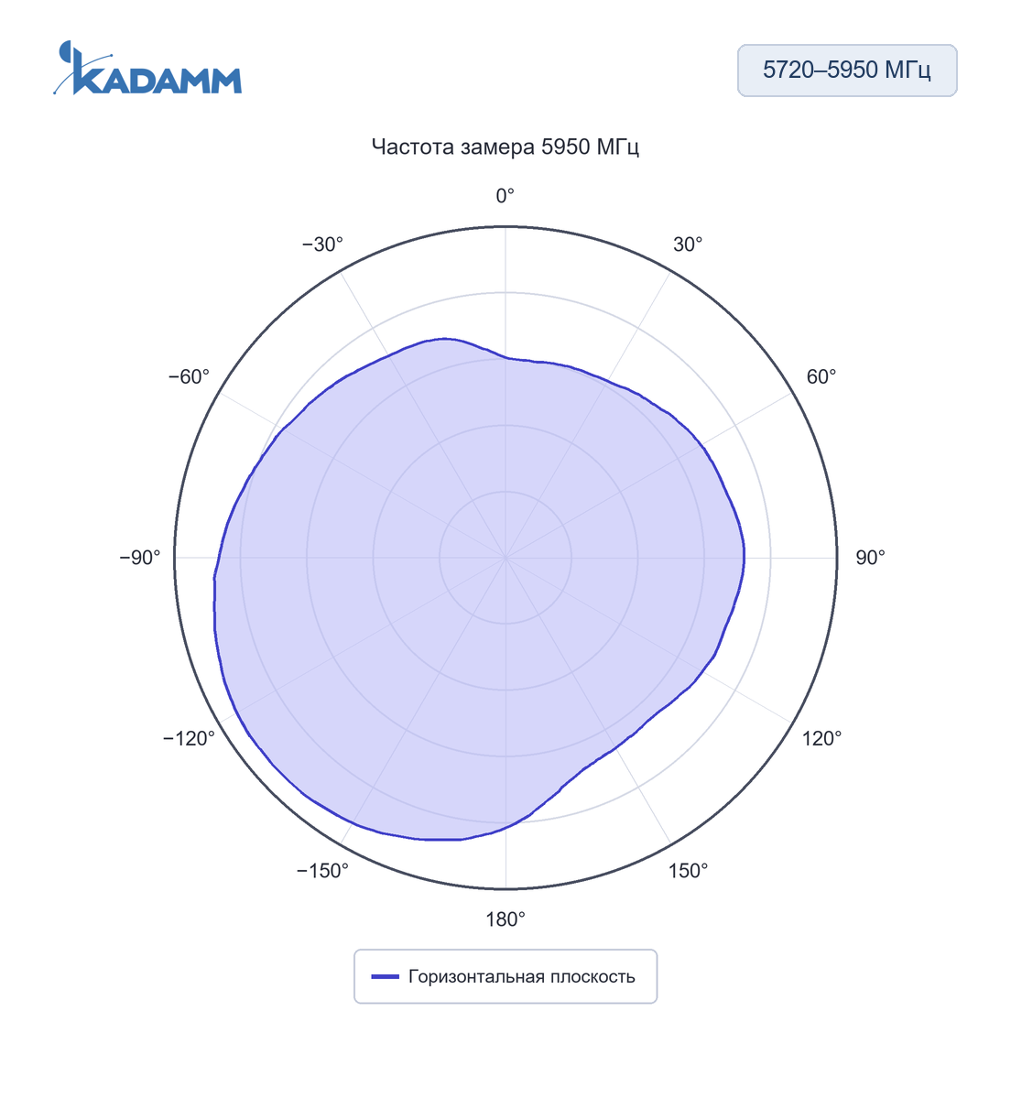The height and width of the screenshot is (1109, 1011).
Task: Click the 60° angle label
Action: (x=821, y=377)
